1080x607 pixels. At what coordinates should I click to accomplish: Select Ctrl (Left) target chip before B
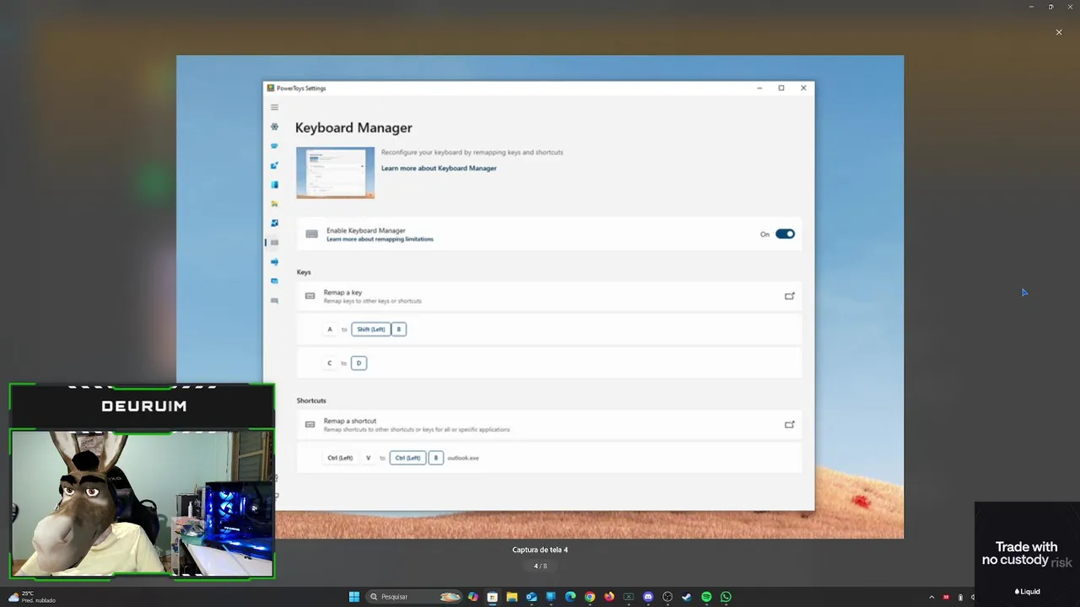coord(408,458)
